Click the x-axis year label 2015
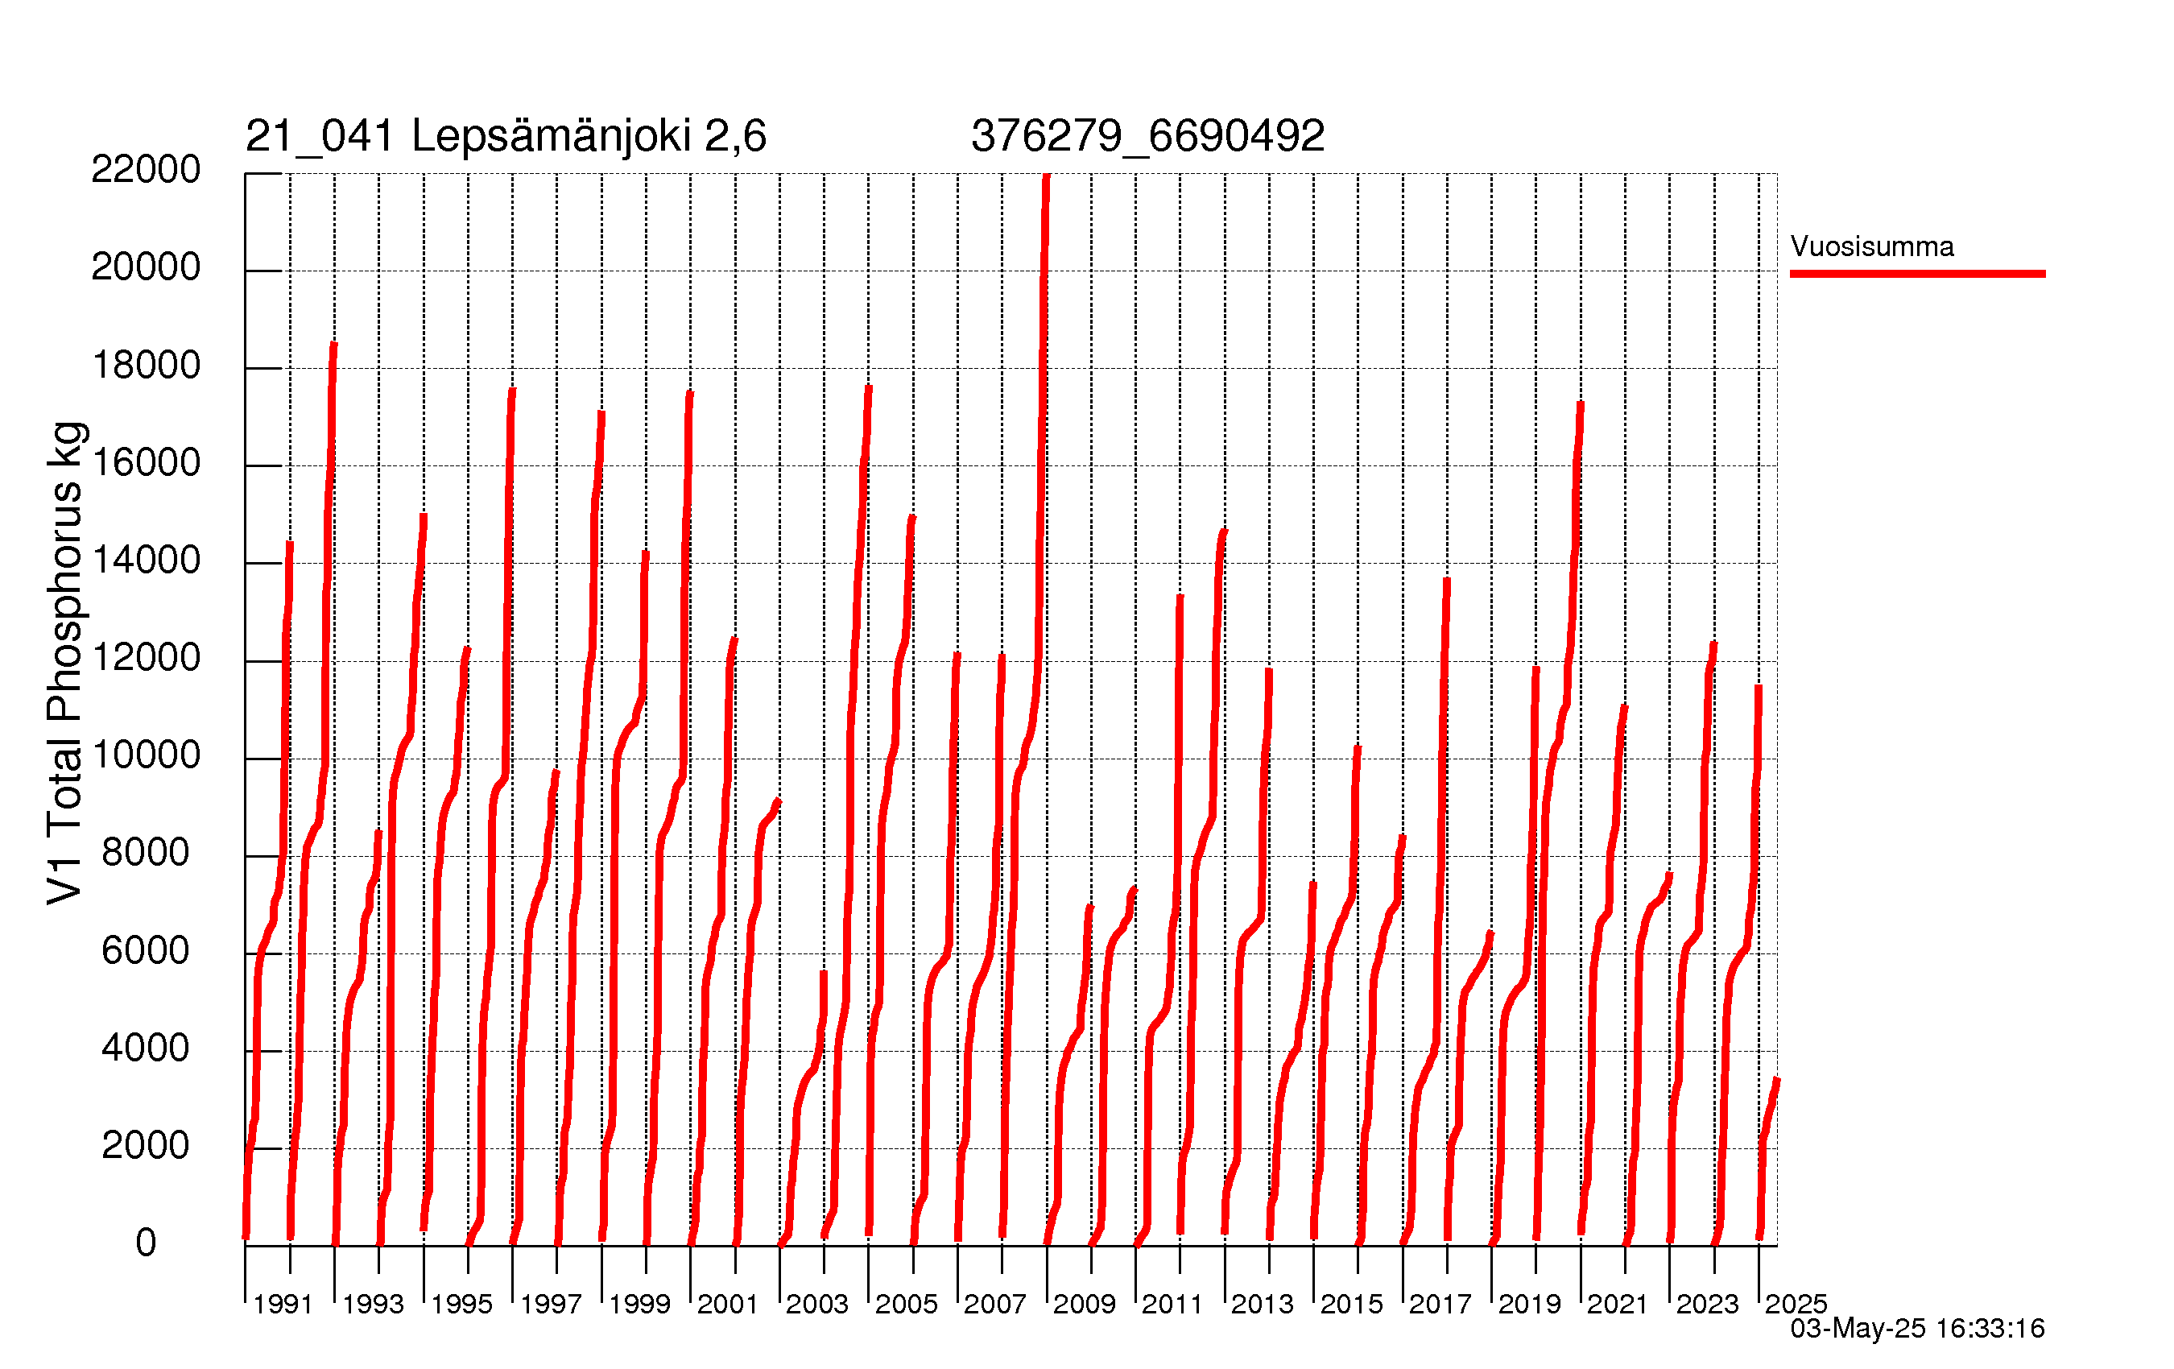Screen dimensions: 2174x1369 [x=1352, y=1304]
